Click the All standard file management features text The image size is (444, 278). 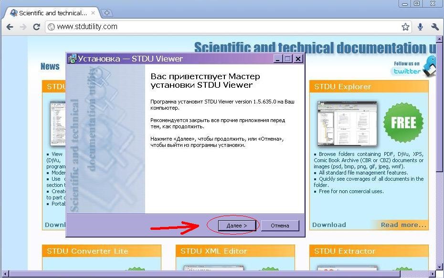pyautogui.click(x=363, y=173)
